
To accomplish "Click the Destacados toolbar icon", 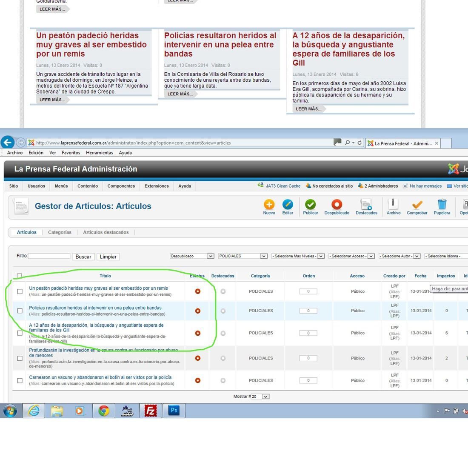I will point(366,205).
